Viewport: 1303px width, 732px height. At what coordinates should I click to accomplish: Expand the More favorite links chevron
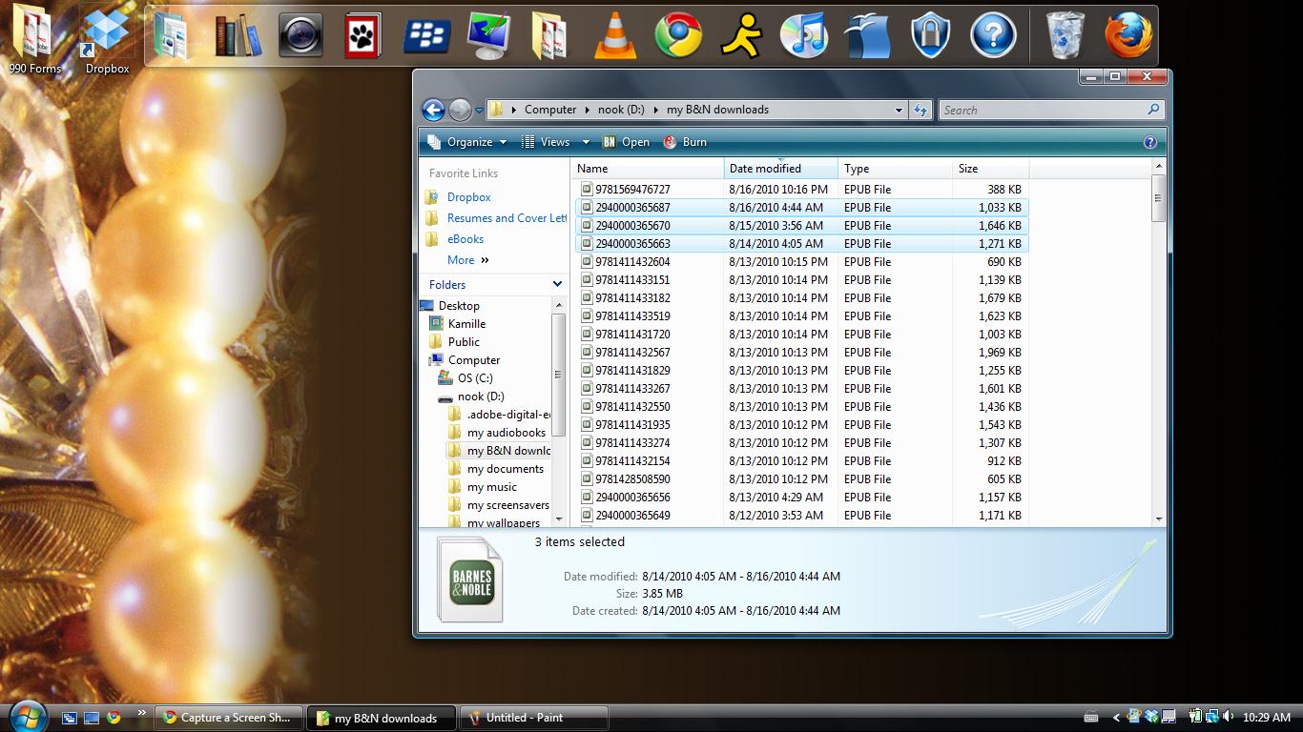point(485,260)
